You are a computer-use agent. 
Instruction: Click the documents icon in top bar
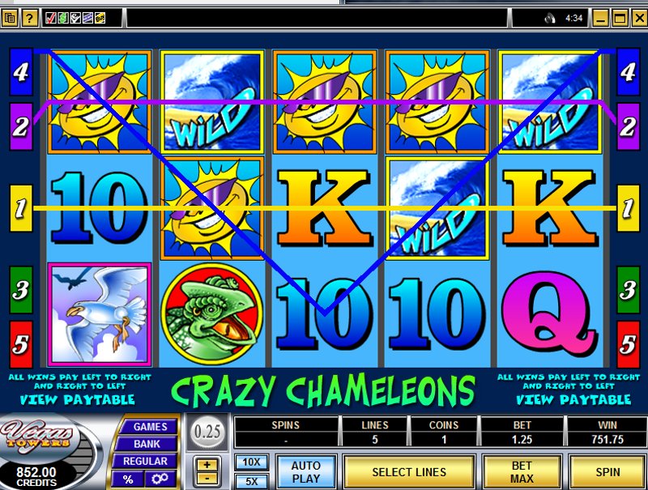click(x=9, y=18)
